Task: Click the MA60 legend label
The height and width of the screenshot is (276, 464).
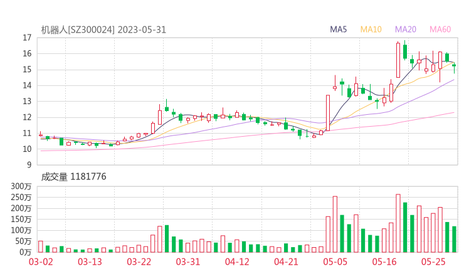Action: tap(440, 29)
